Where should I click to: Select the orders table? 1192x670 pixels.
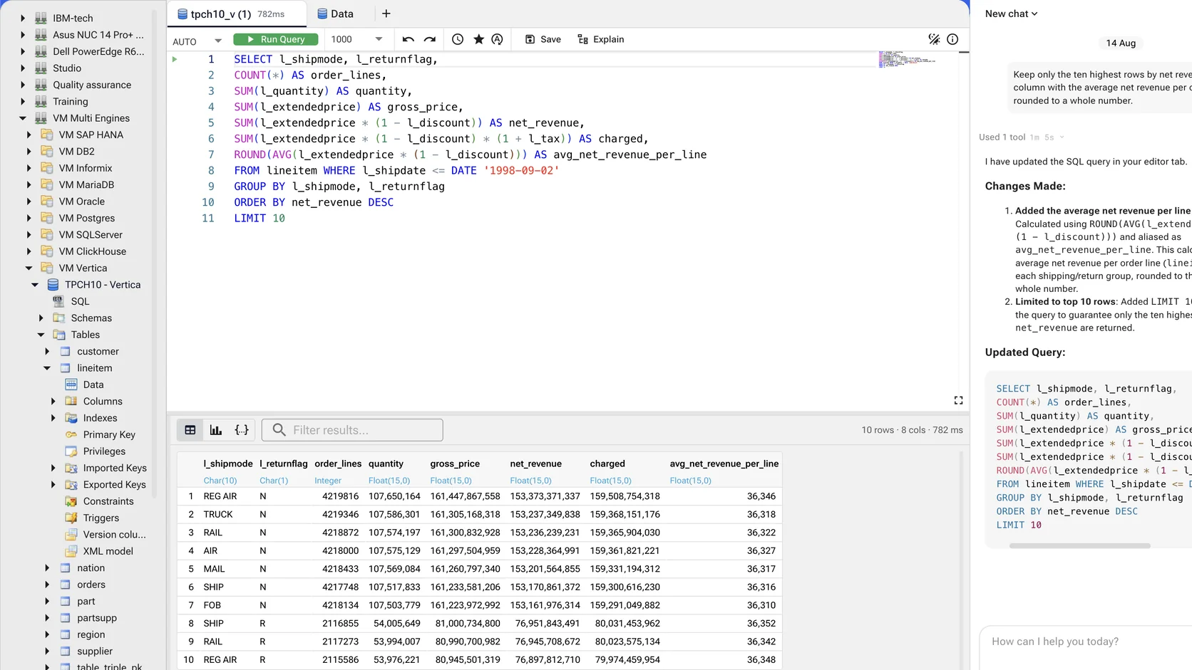(91, 585)
